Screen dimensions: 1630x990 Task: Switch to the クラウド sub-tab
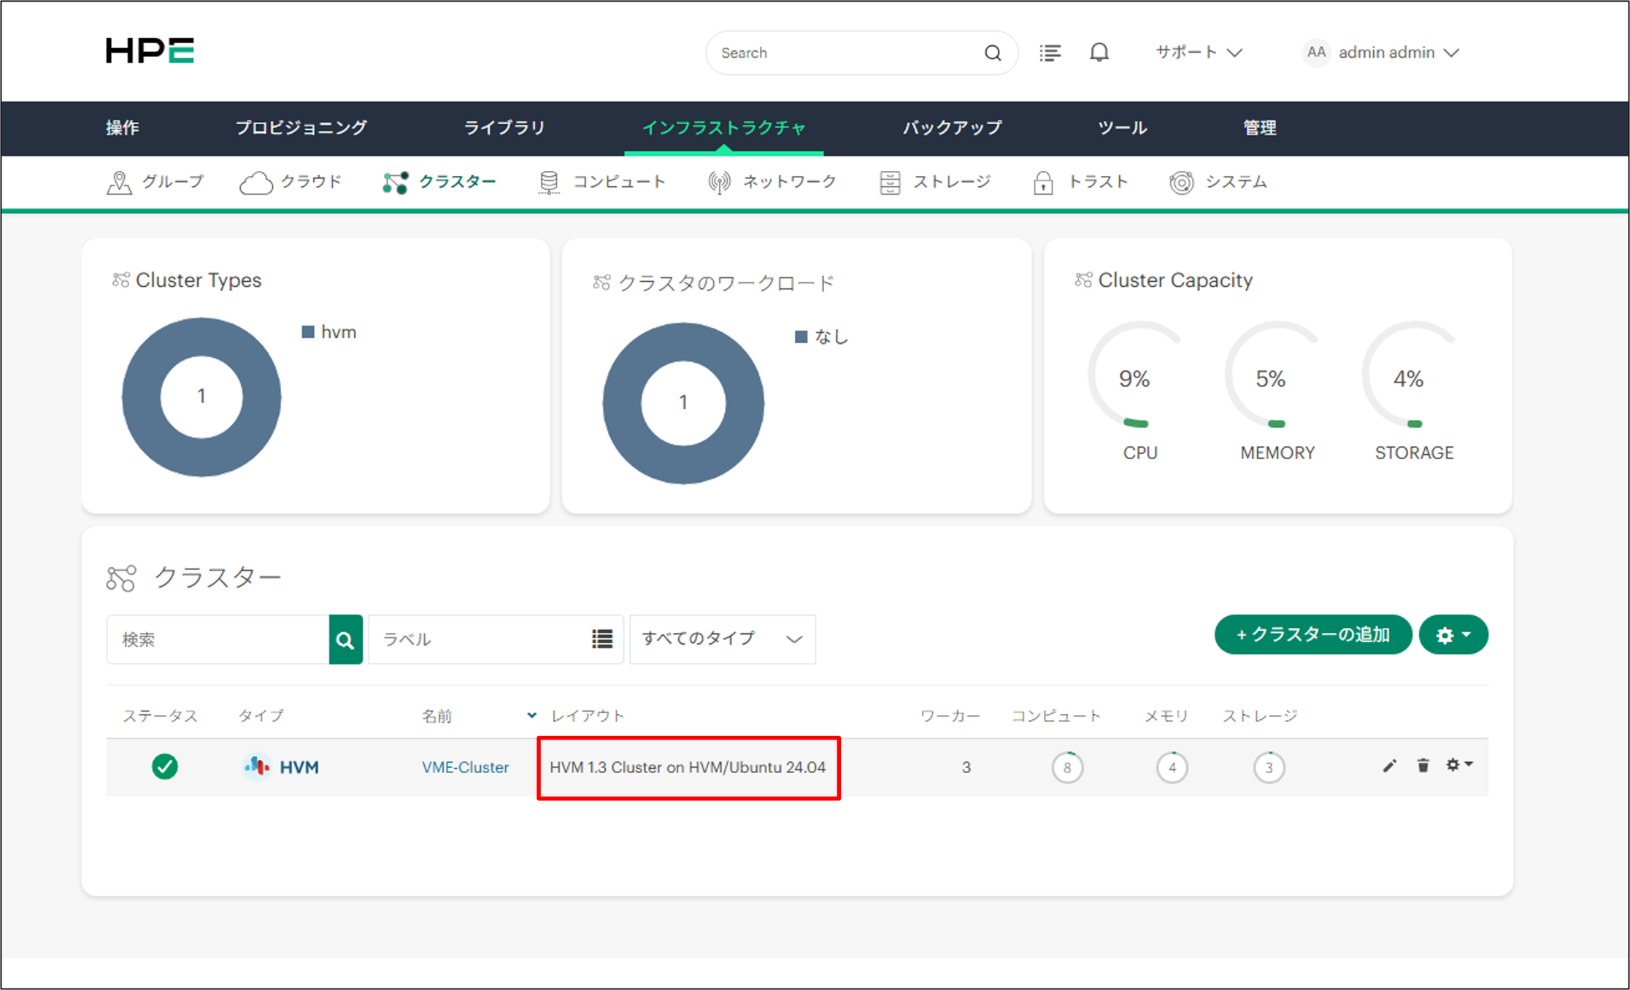(291, 182)
